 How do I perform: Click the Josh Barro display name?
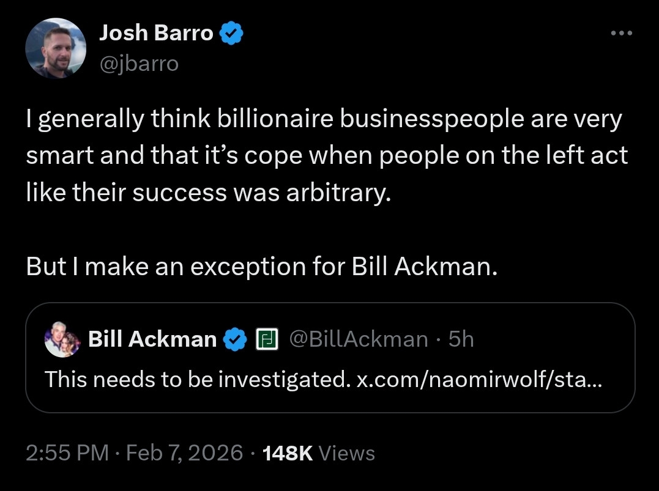pyautogui.click(x=156, y=34)
